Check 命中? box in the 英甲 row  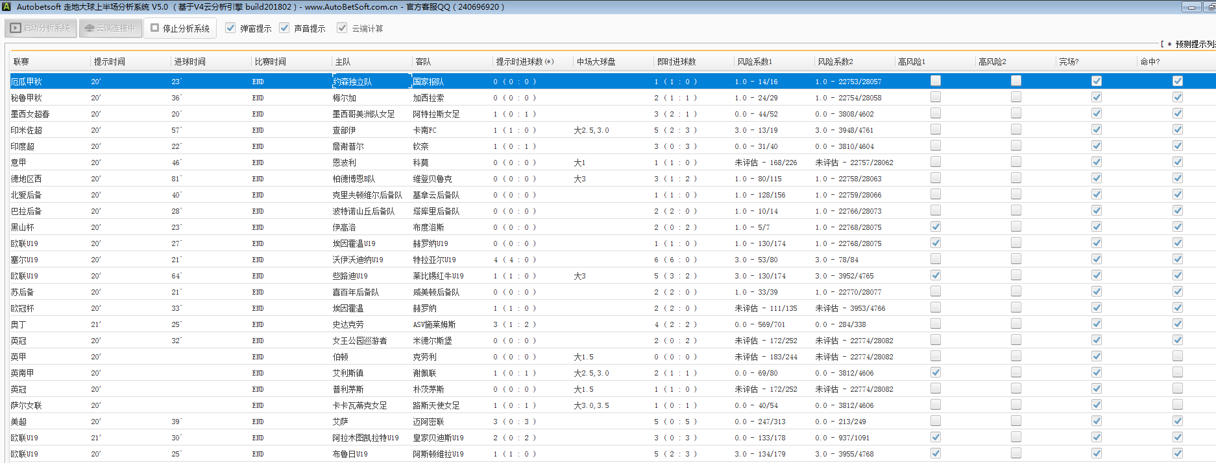pos(1177,356)
